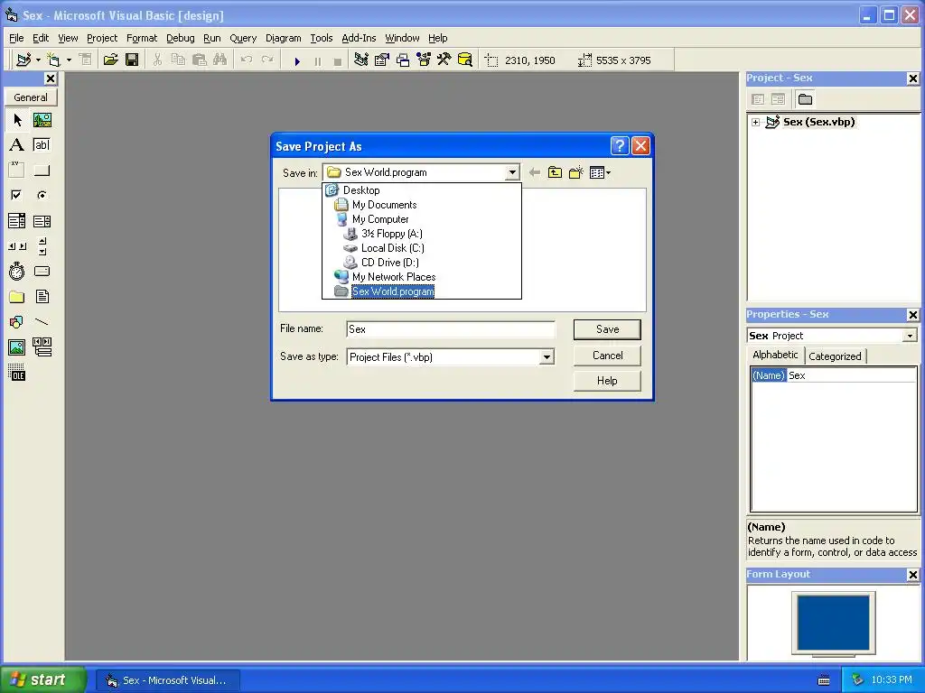Select the DriveListBox tool
The image size is (925, 693).
[x=42, y=271]
